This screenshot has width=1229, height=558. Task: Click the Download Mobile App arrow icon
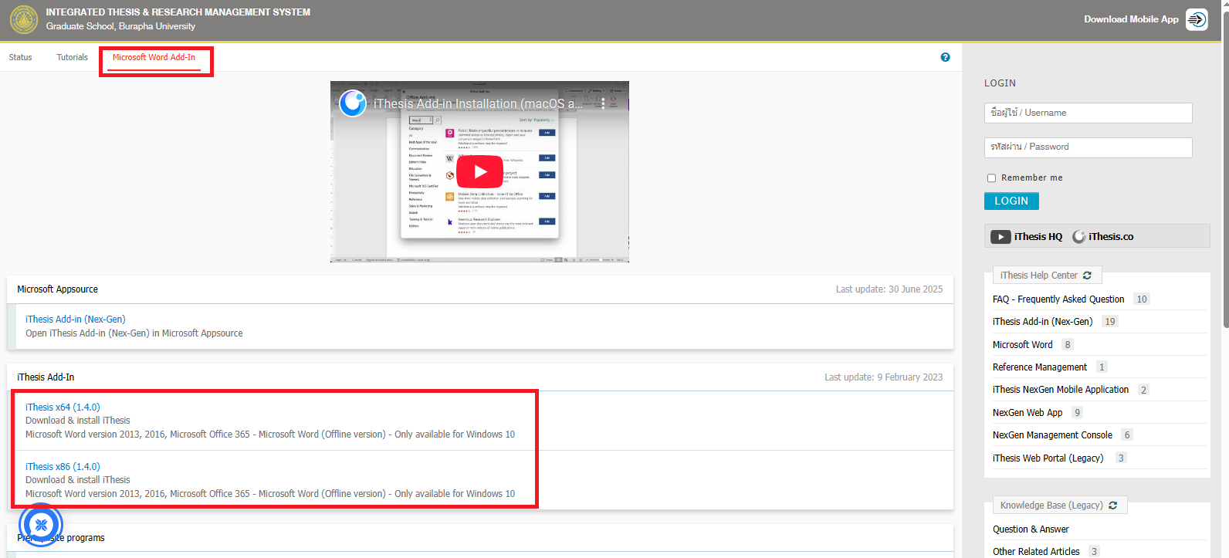1197,19
